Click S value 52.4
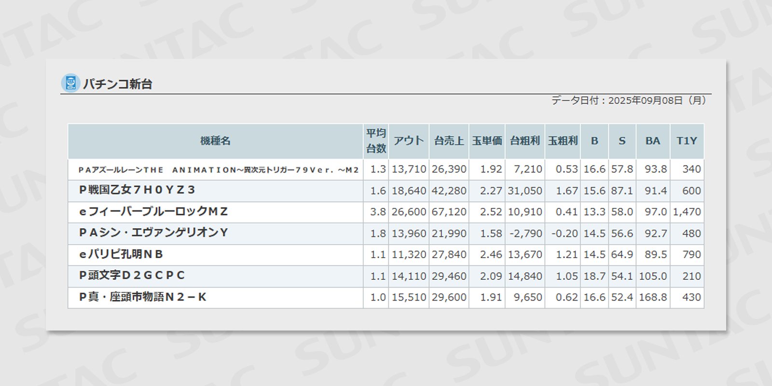This screenshot has height=386, width=772. point(622,297)
